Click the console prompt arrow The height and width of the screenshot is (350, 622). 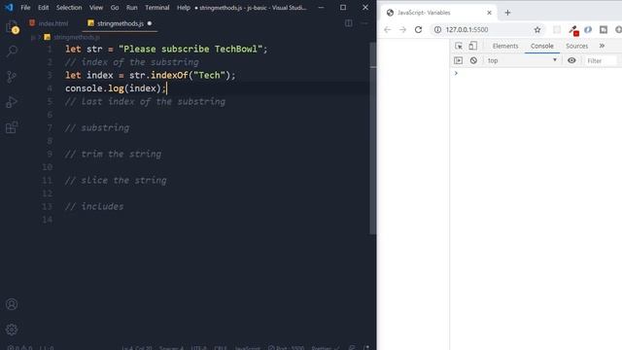tap(456, 74)
